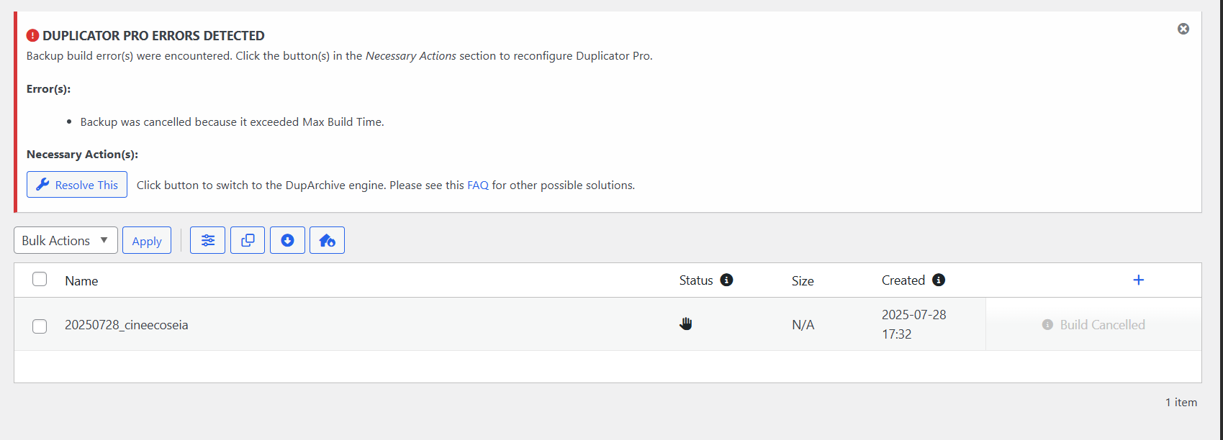Click the import download arrow icon
The image size is (1223, 440).
287,240
